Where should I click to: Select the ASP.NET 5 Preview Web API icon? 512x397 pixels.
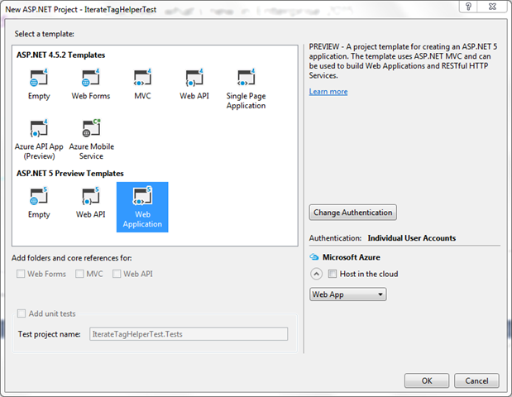point(90,196)
